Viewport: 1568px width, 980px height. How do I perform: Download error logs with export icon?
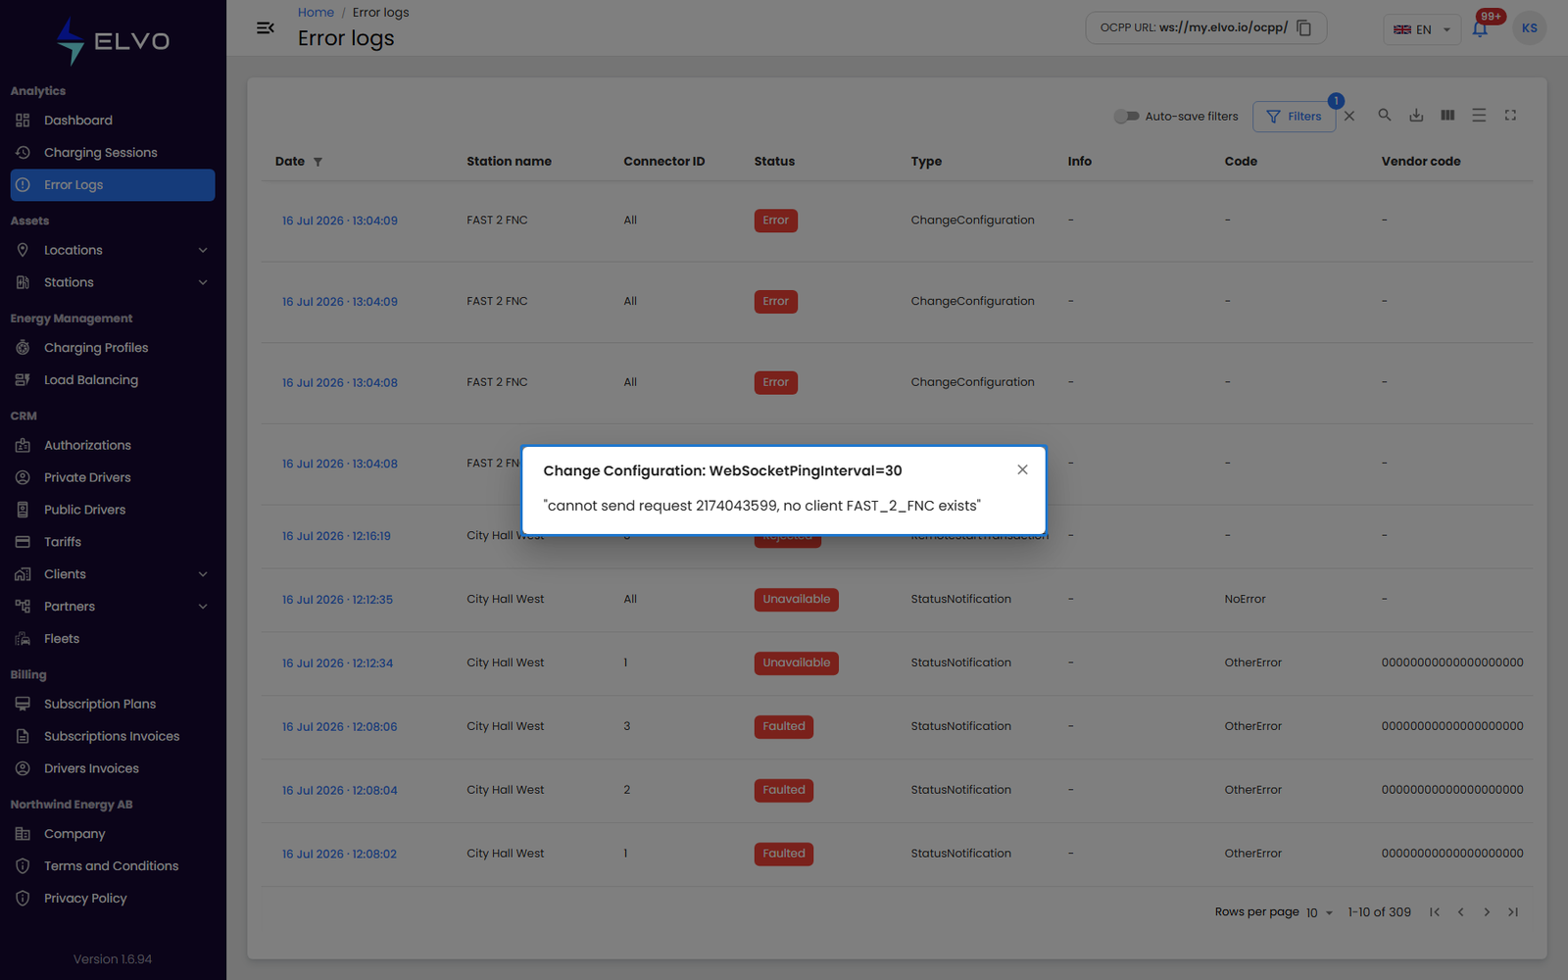pos(1416,115)
